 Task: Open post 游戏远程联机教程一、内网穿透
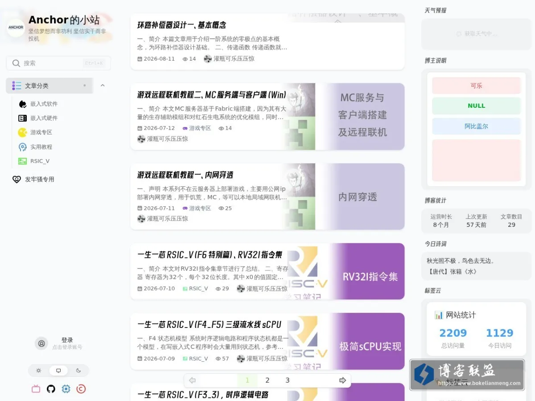coord(185,175)
